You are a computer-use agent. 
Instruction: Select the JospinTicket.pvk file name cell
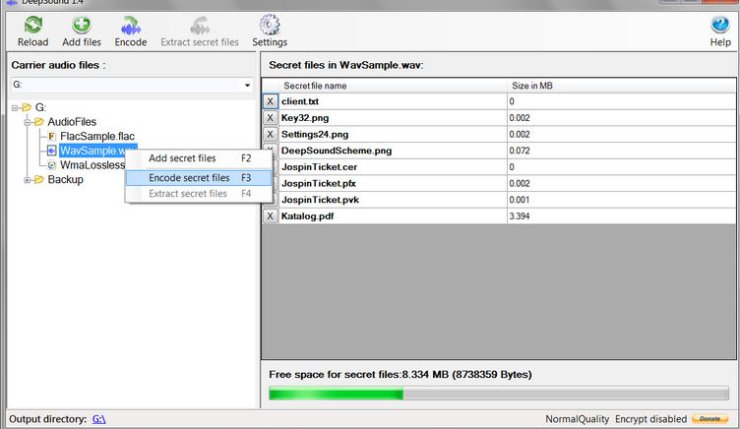coord(393,200)
